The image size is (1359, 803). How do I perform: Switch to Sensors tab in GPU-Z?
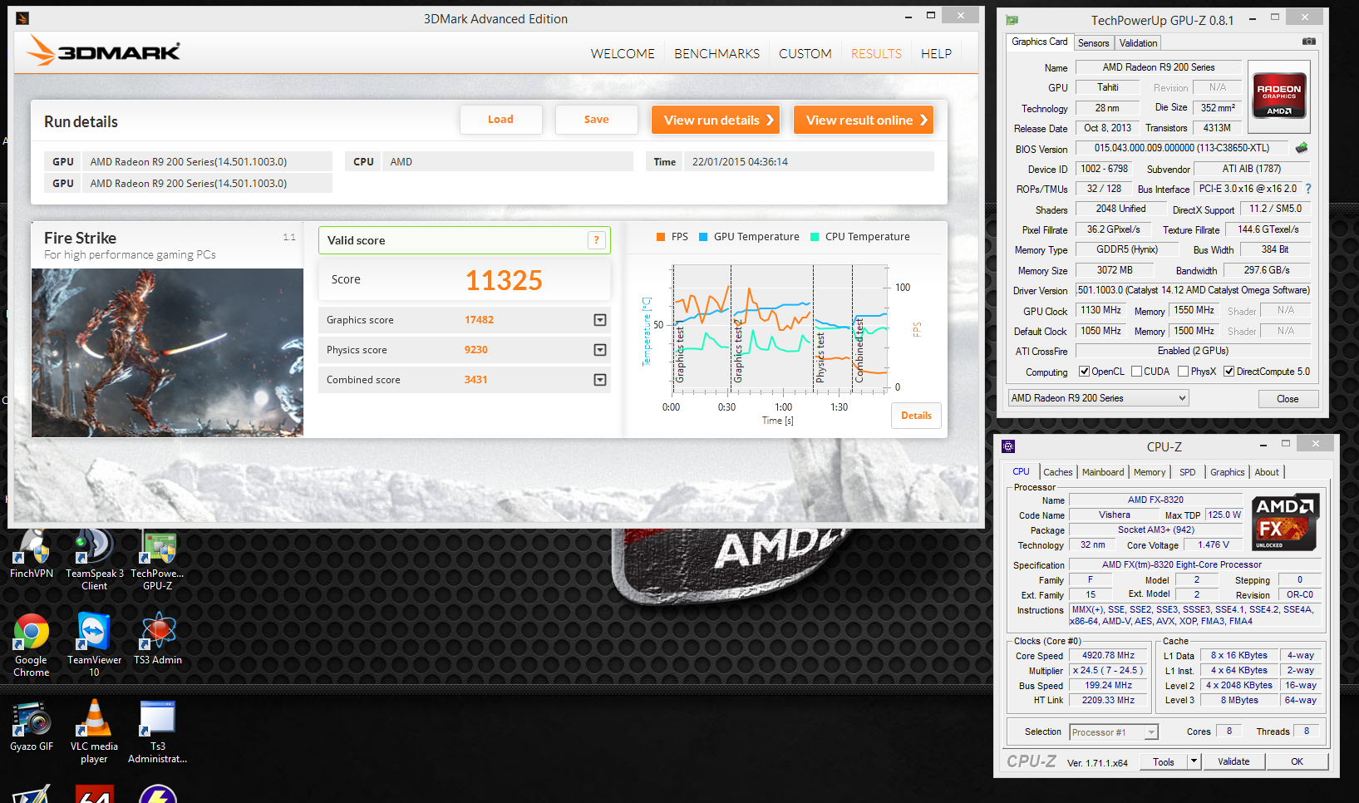click(1093, 43)
